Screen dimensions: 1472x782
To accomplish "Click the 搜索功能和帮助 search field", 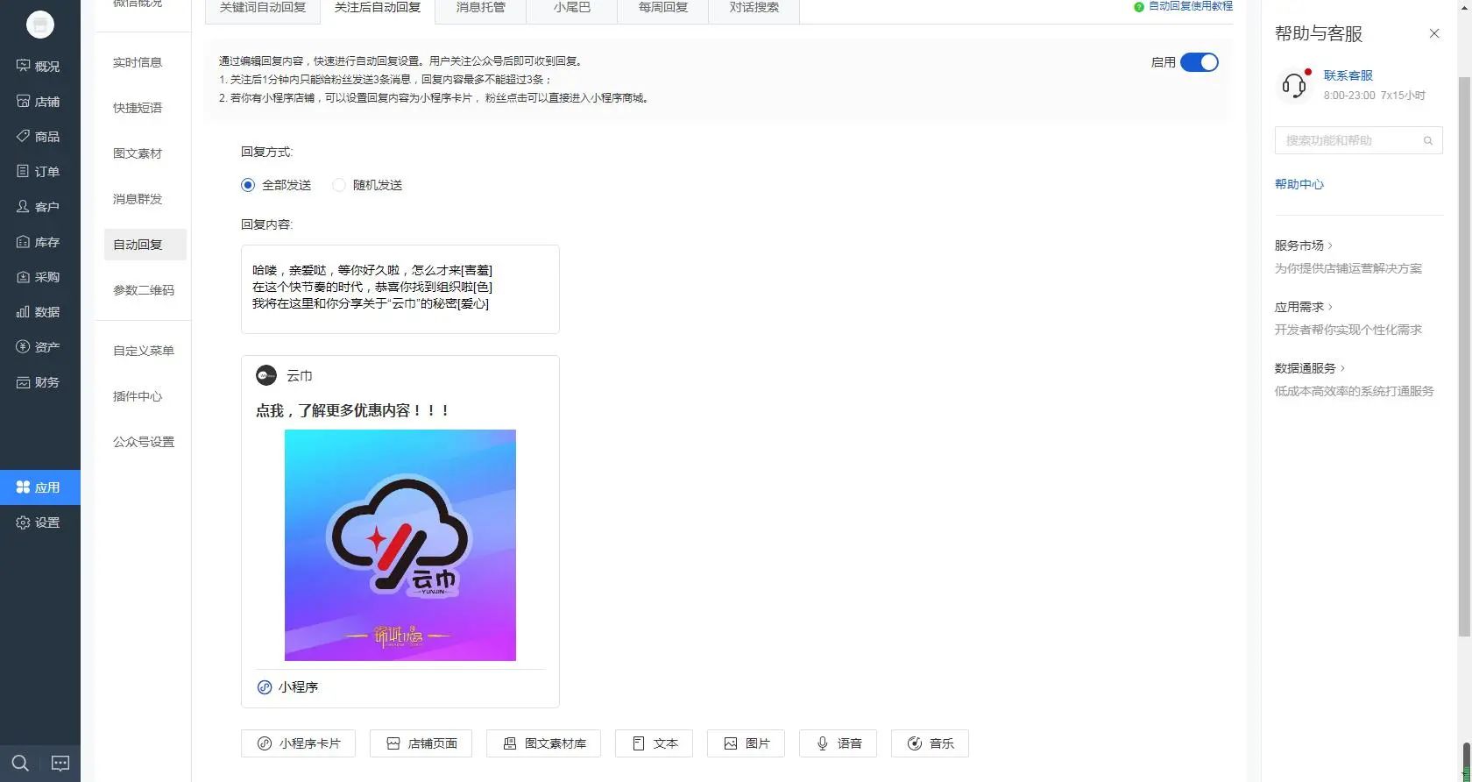I will coord(1358,140).
